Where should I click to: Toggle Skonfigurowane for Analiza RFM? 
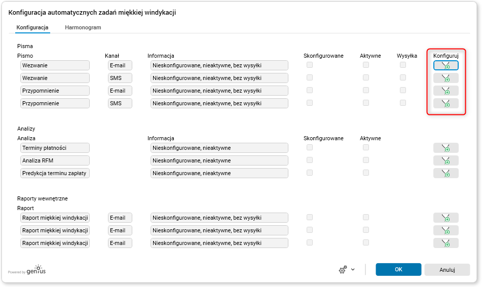click(x=310, y=160)
